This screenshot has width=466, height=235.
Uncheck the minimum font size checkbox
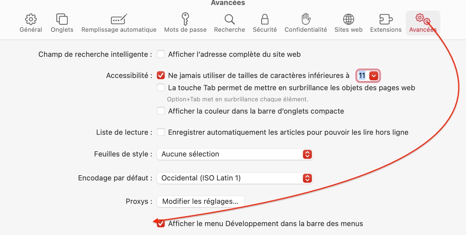pos(161,75)
